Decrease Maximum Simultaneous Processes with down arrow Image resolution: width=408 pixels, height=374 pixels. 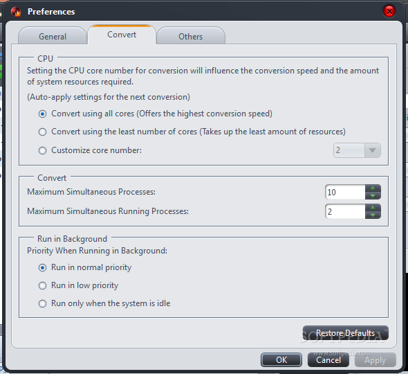pos(373,196)
